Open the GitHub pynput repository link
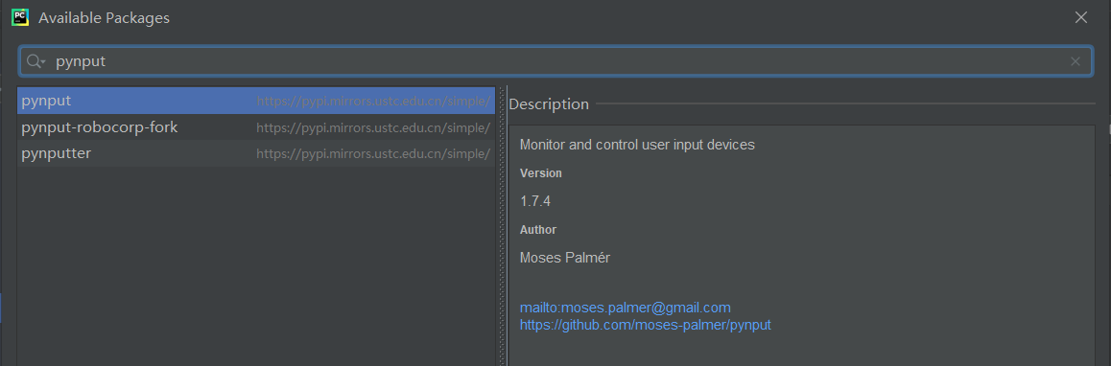Viewport: 1111px width, 366px height. 646,325
